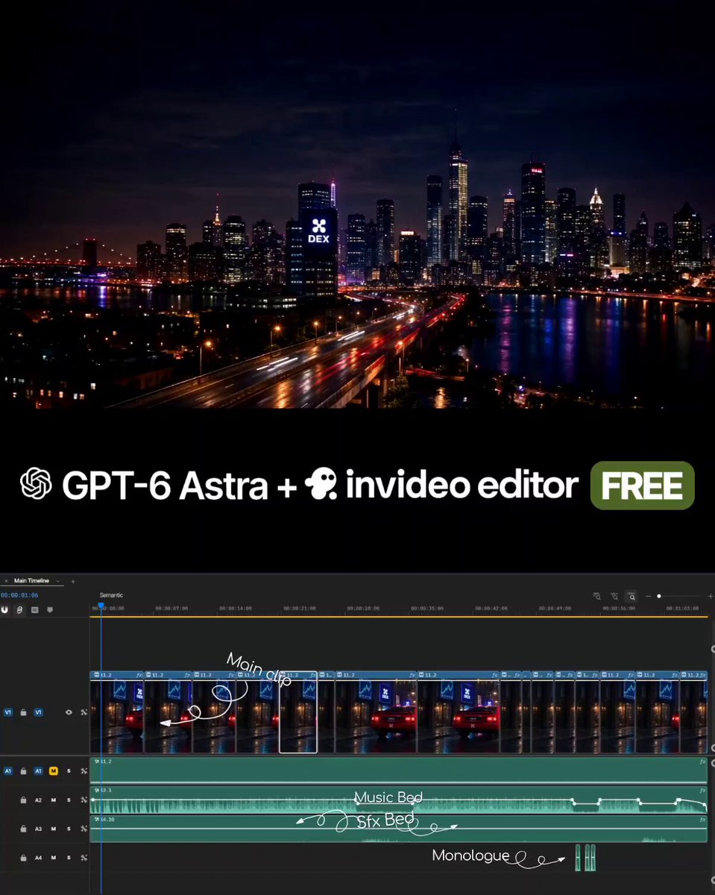Screen dimensions: 715x895
Task: Zoom out timeline with minus button
Action: 648,597
